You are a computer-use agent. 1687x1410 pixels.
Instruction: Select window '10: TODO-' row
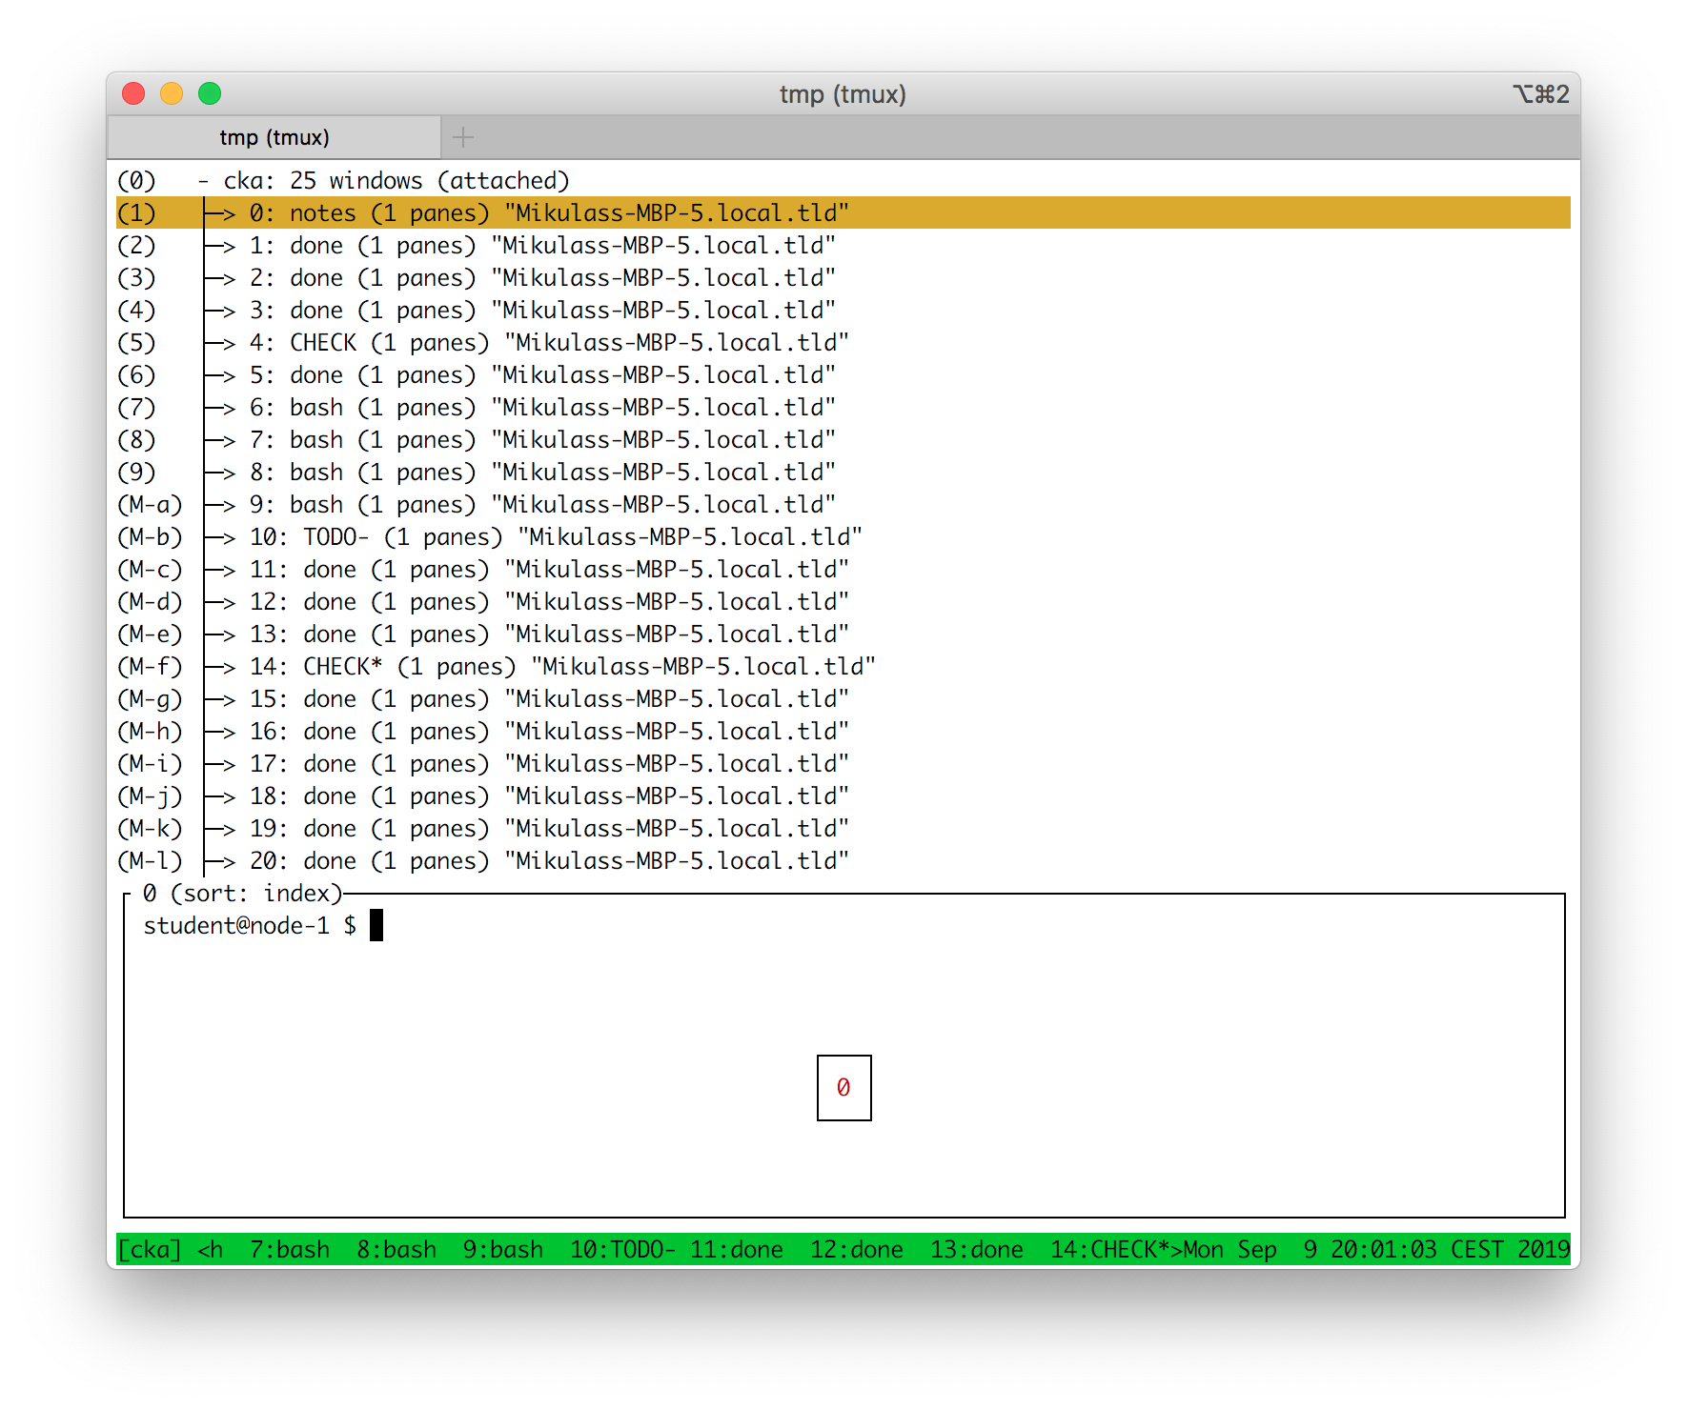843,537
